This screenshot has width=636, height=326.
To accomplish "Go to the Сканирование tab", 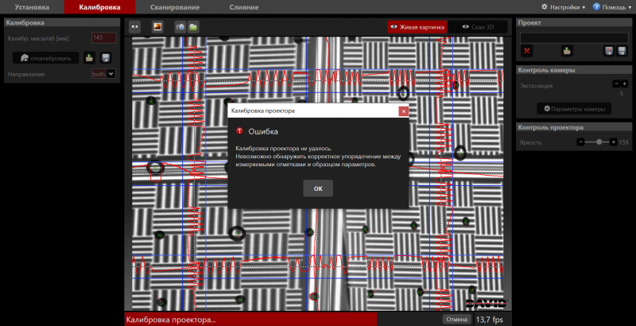I will coord(174,6).
